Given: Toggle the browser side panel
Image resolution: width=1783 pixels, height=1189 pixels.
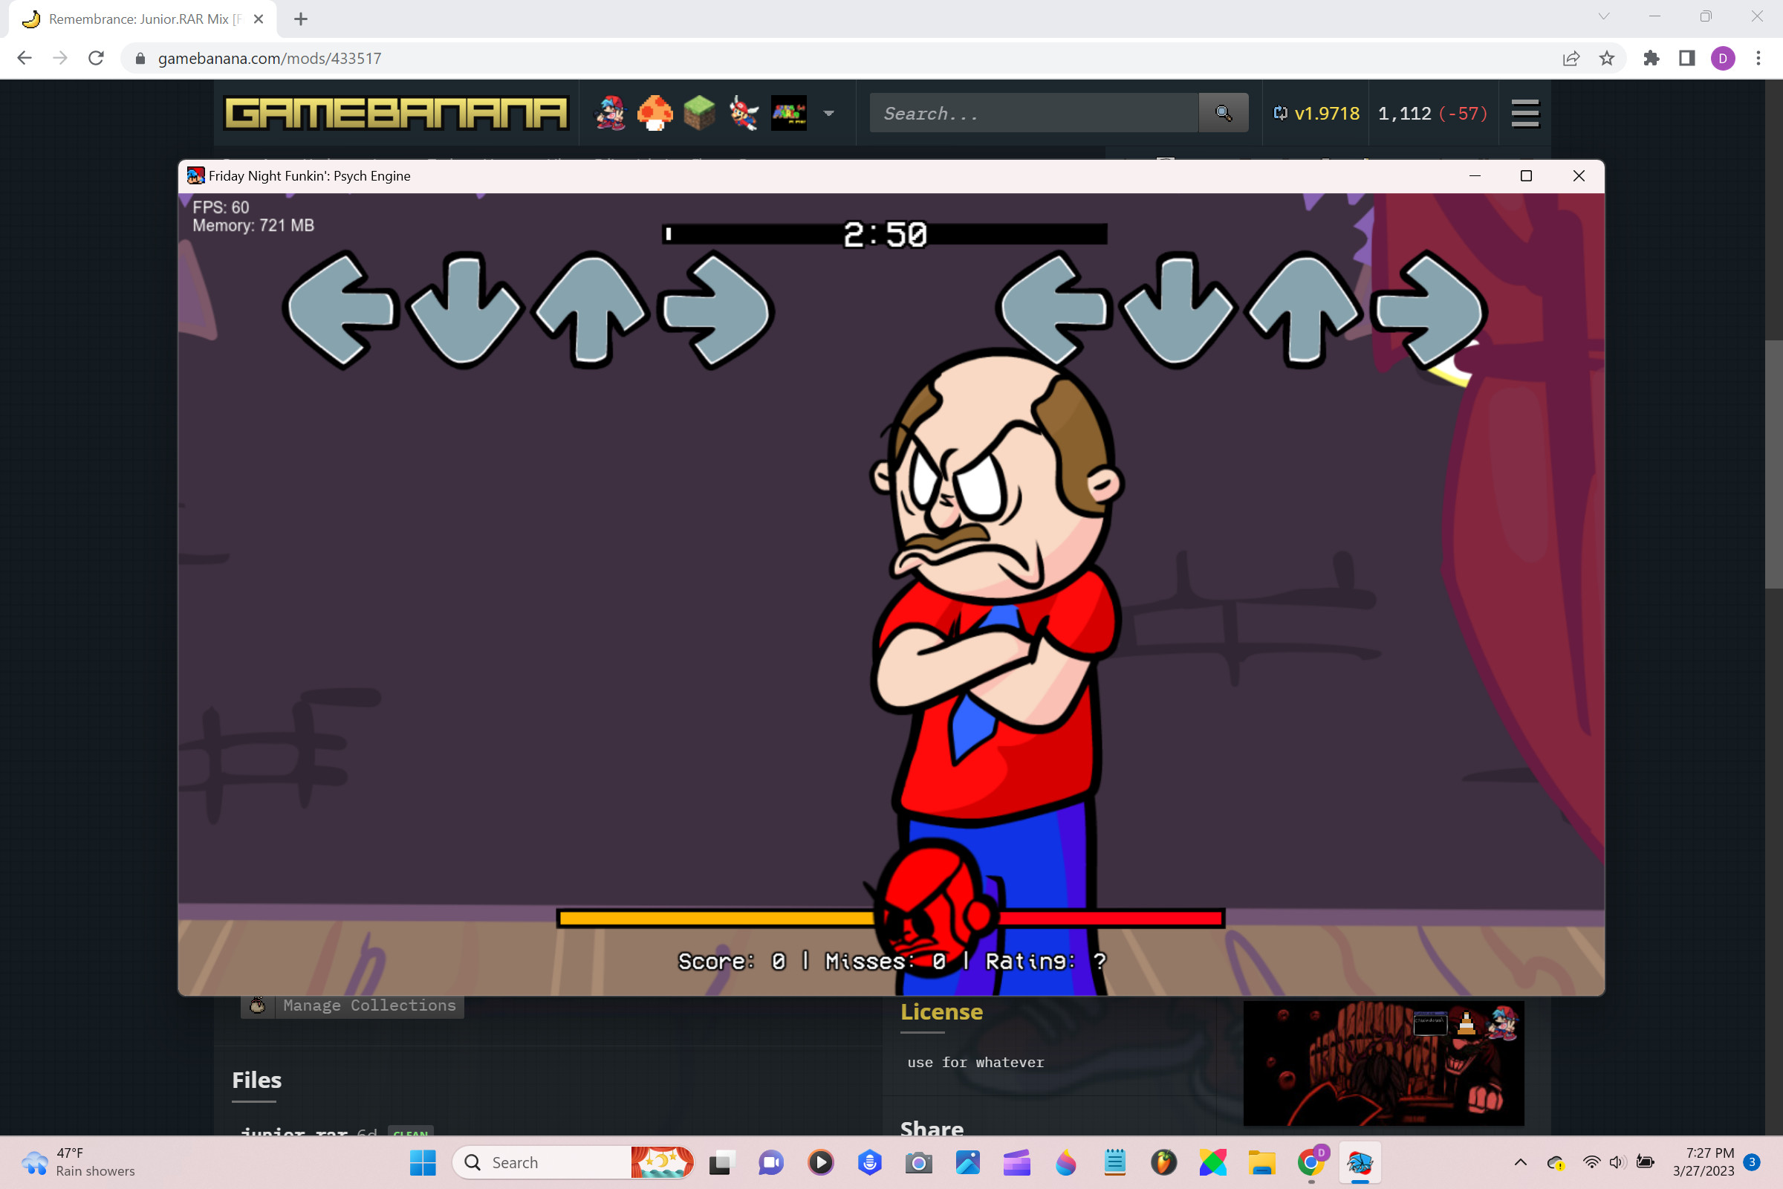Looking at the screenshot, I should [1686, 59].
